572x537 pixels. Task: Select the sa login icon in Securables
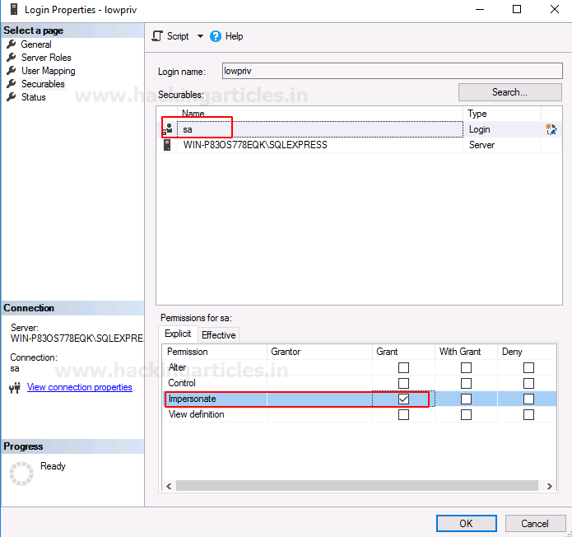(x=169, y=129)
